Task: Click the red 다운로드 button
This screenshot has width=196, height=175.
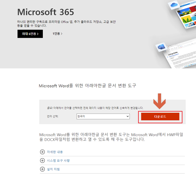Action: [160, 117]
